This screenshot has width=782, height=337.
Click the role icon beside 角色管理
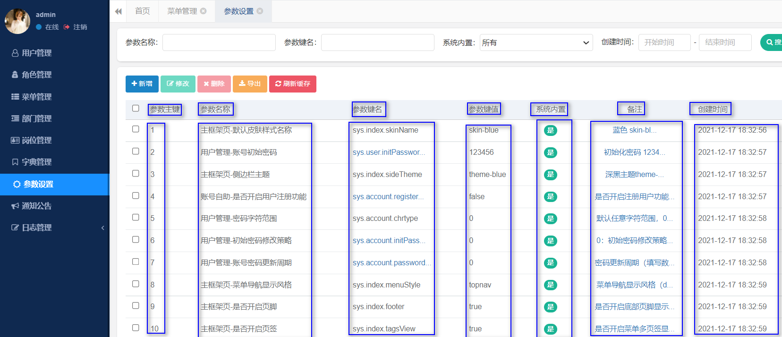[15, 75]
